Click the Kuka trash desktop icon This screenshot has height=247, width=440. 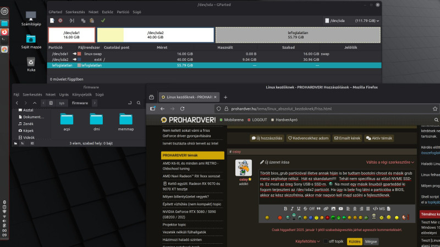coord(31,64)
